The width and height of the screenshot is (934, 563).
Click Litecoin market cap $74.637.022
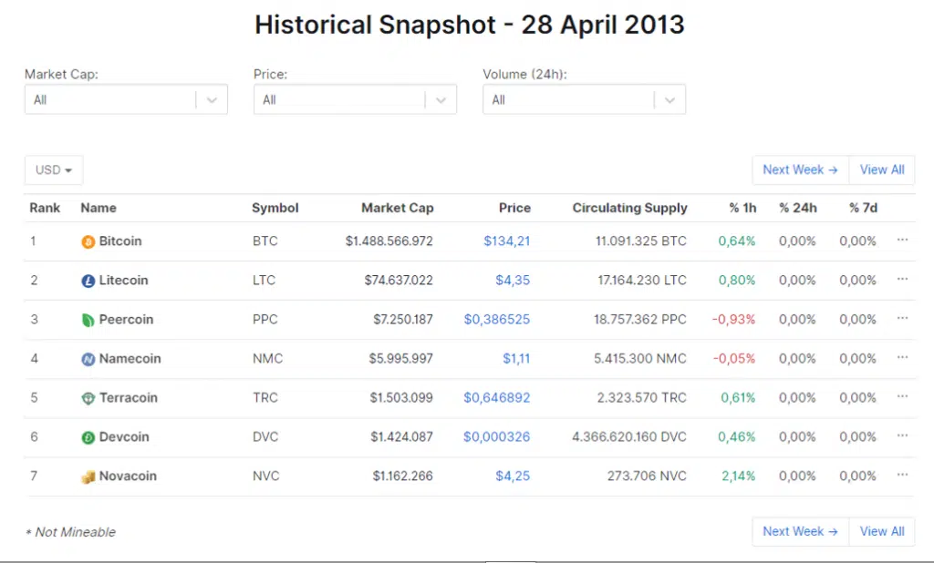pyautogui.click(x=399, y=281)
